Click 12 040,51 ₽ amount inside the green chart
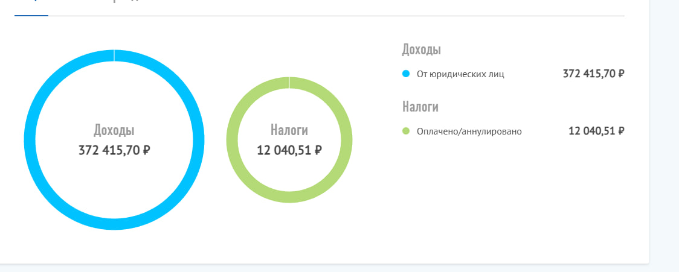Viewport: 679px width, 272px height. tap(289, 150)
